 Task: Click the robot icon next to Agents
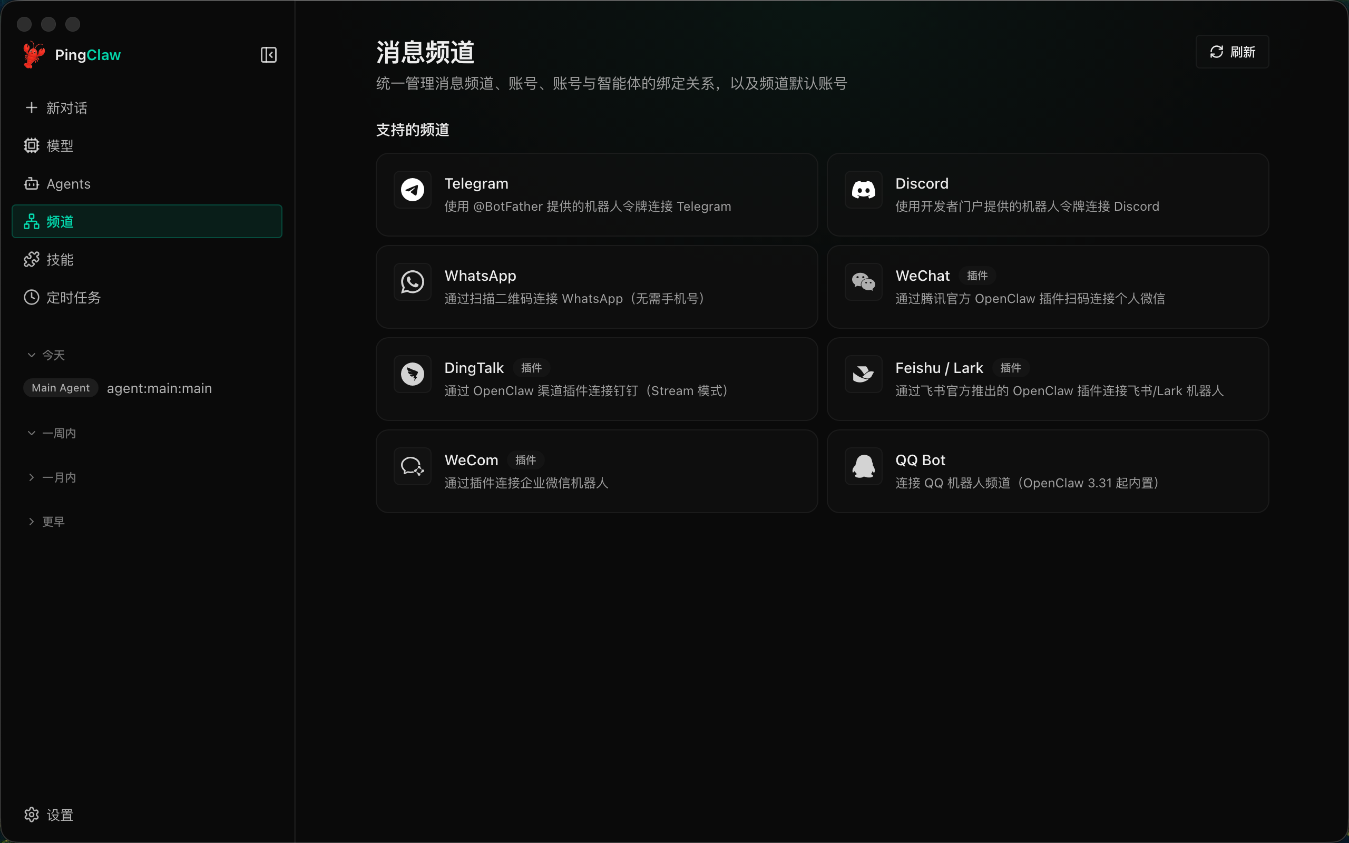pyautogui.click(x=31, y=183)
